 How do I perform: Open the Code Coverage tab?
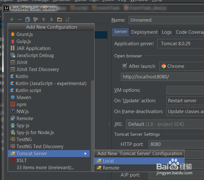click(x=189, y=32)
